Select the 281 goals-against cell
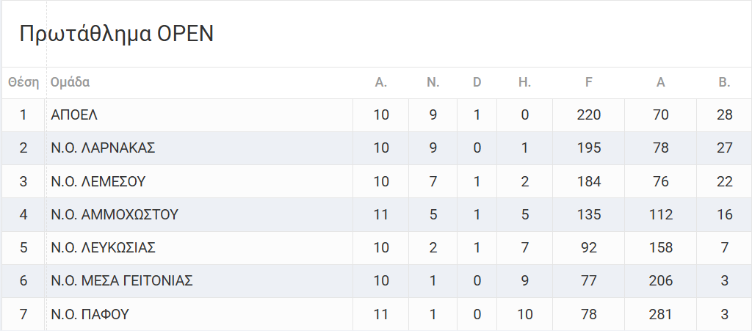The image size is (752, 331). click(x=661, y=314)
